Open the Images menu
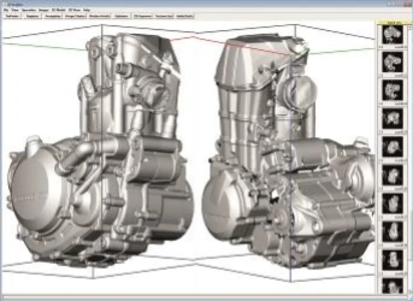The image size is (413, 301). point(44,10)
